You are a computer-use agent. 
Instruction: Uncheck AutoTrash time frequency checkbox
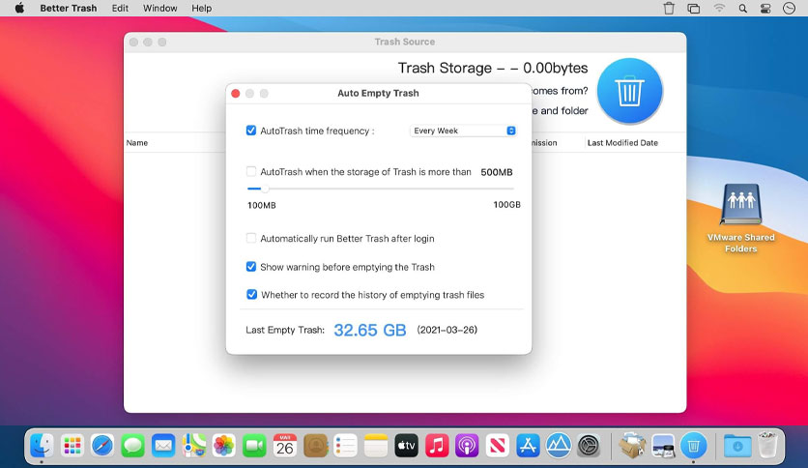pyautogui.click(x=251, y=131)
